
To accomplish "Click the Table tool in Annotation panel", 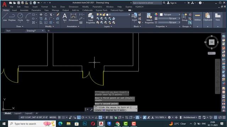I will [x=81, y=23].
